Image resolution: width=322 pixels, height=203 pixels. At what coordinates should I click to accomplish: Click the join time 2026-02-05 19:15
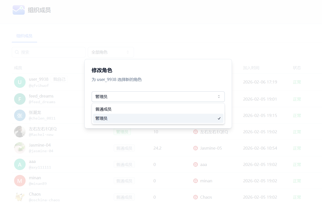click(x=260, y=115)
